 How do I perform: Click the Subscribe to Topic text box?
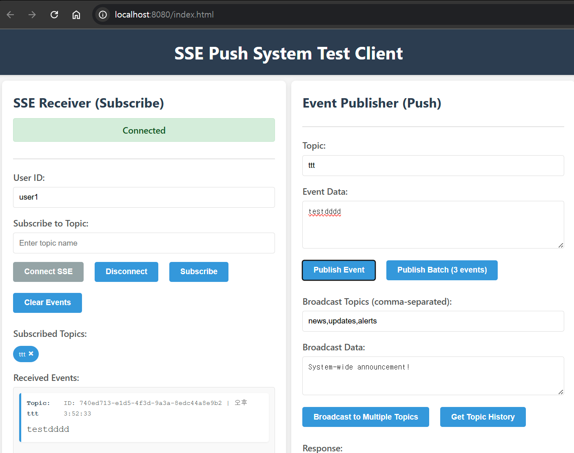pos(144,243)
